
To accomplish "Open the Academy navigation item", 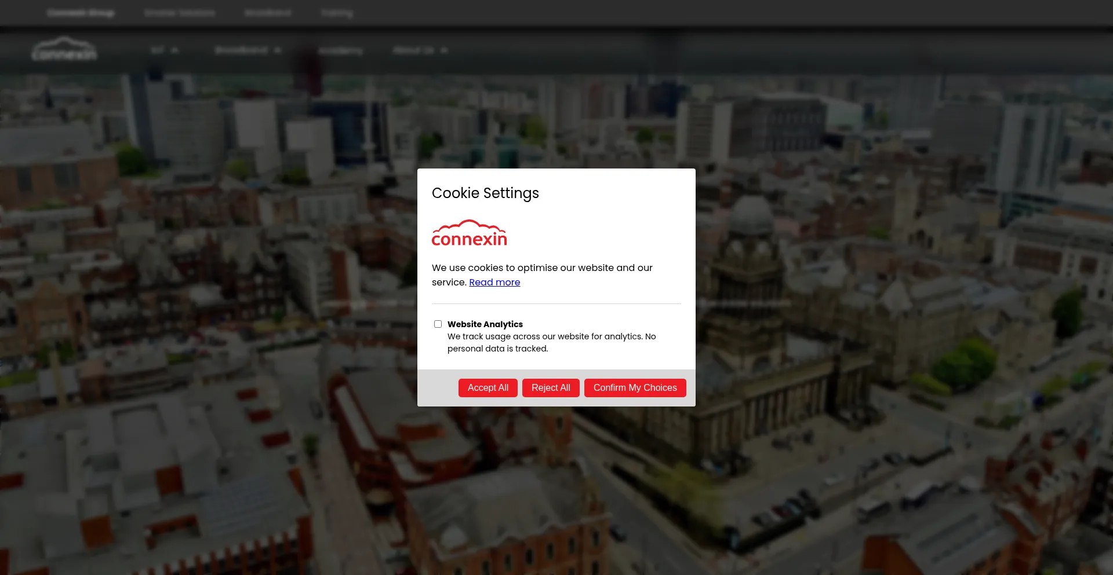I will point(340,50).
